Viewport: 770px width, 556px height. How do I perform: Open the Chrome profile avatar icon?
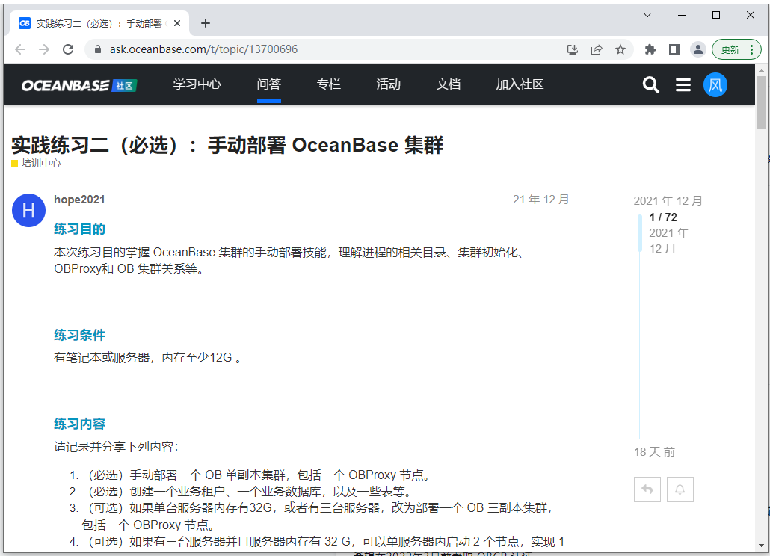(697, 49)
